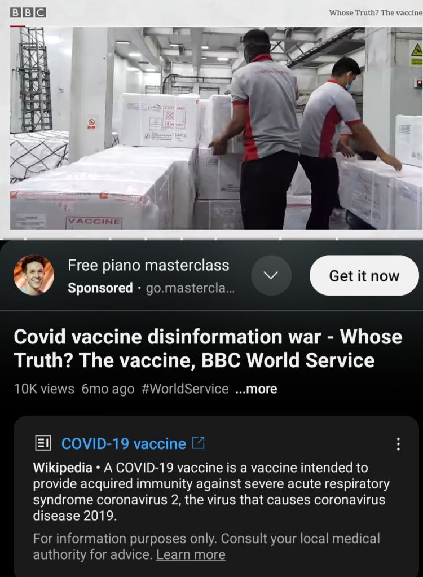The width and height of the screenshot is (423, 577).
Task: Open the info panel three-dot menu
Action: (x=398, y=444)
